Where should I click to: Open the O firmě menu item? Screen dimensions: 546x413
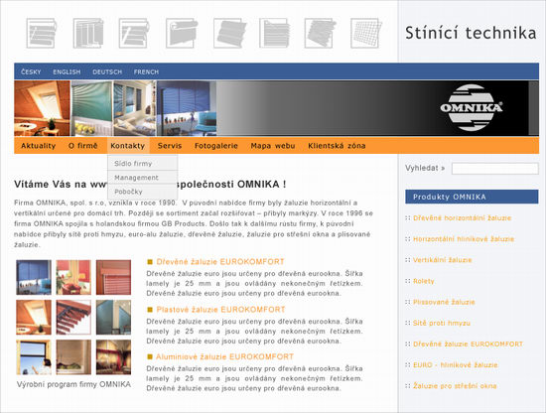[82, 146]
